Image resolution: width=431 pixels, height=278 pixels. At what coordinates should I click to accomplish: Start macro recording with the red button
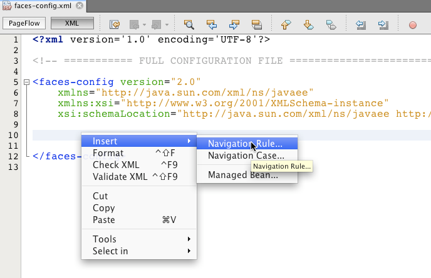413,25
